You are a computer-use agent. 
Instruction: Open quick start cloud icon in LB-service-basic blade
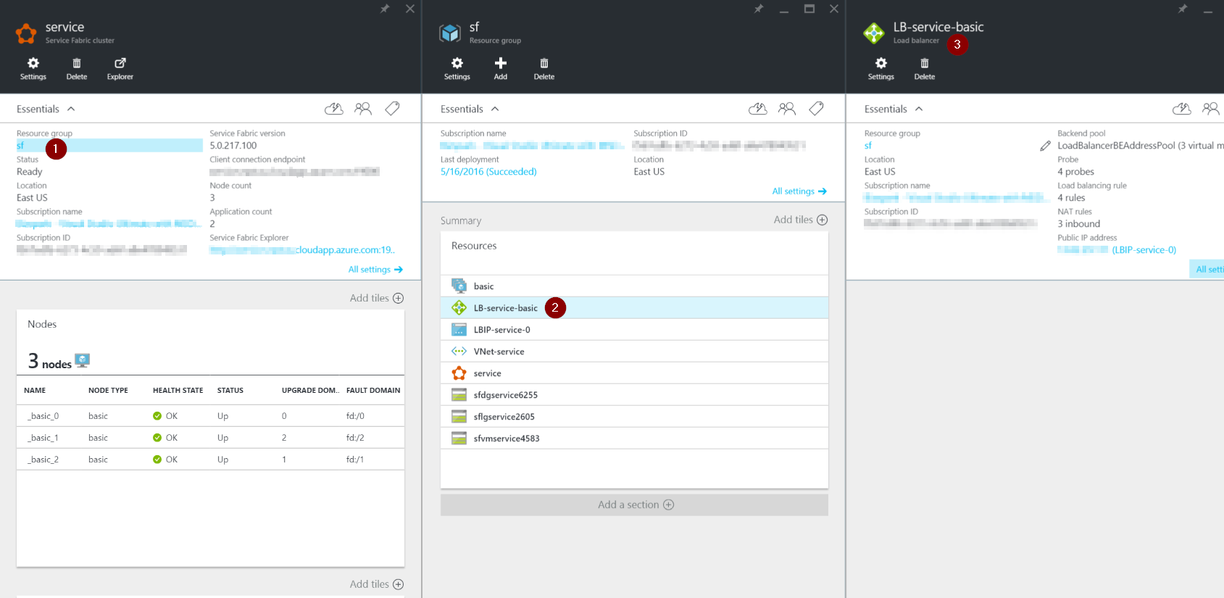(1182, 109)
